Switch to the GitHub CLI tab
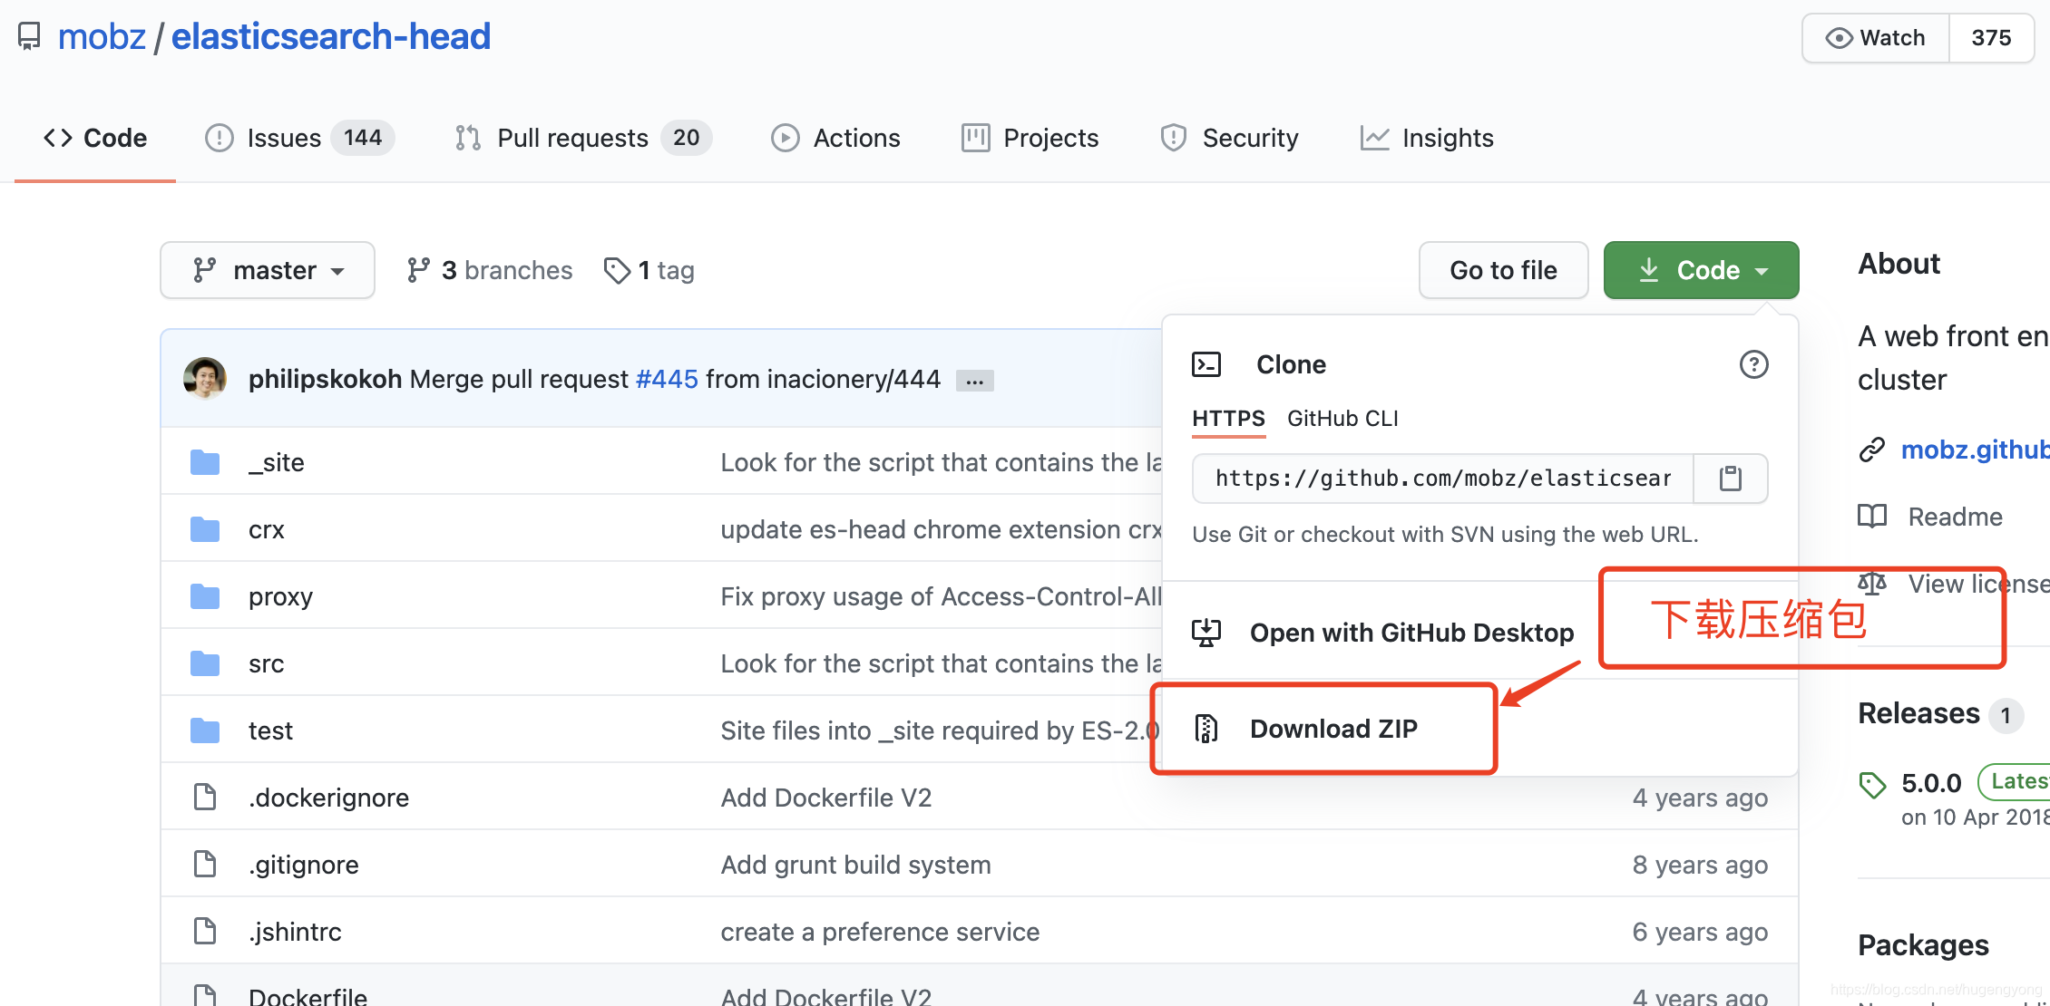 click(x=1342, y=418)
